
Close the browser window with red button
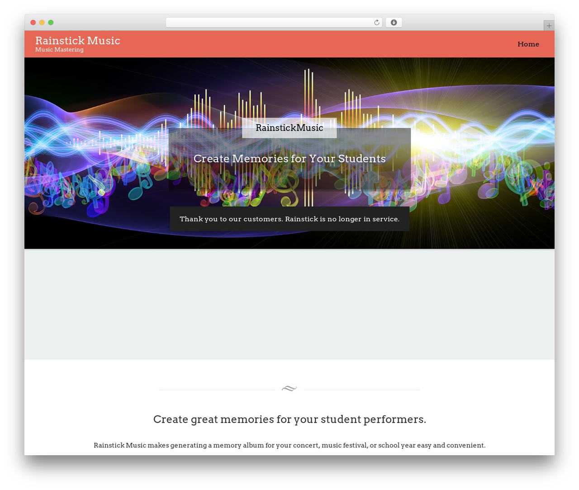tap(33, 23)
